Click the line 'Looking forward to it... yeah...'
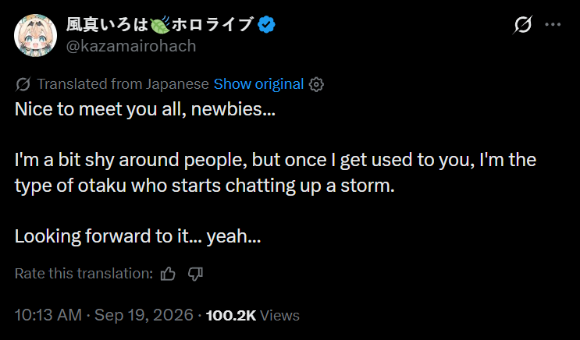The width and height of the screenshot is (580, 340). [x=137, y=236]
